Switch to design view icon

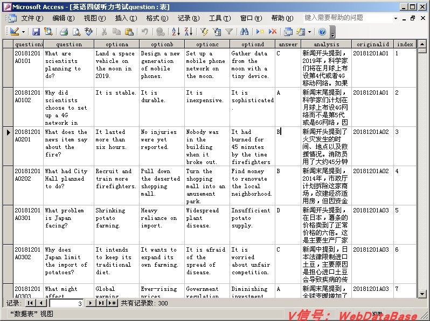[x=15, y=32]
